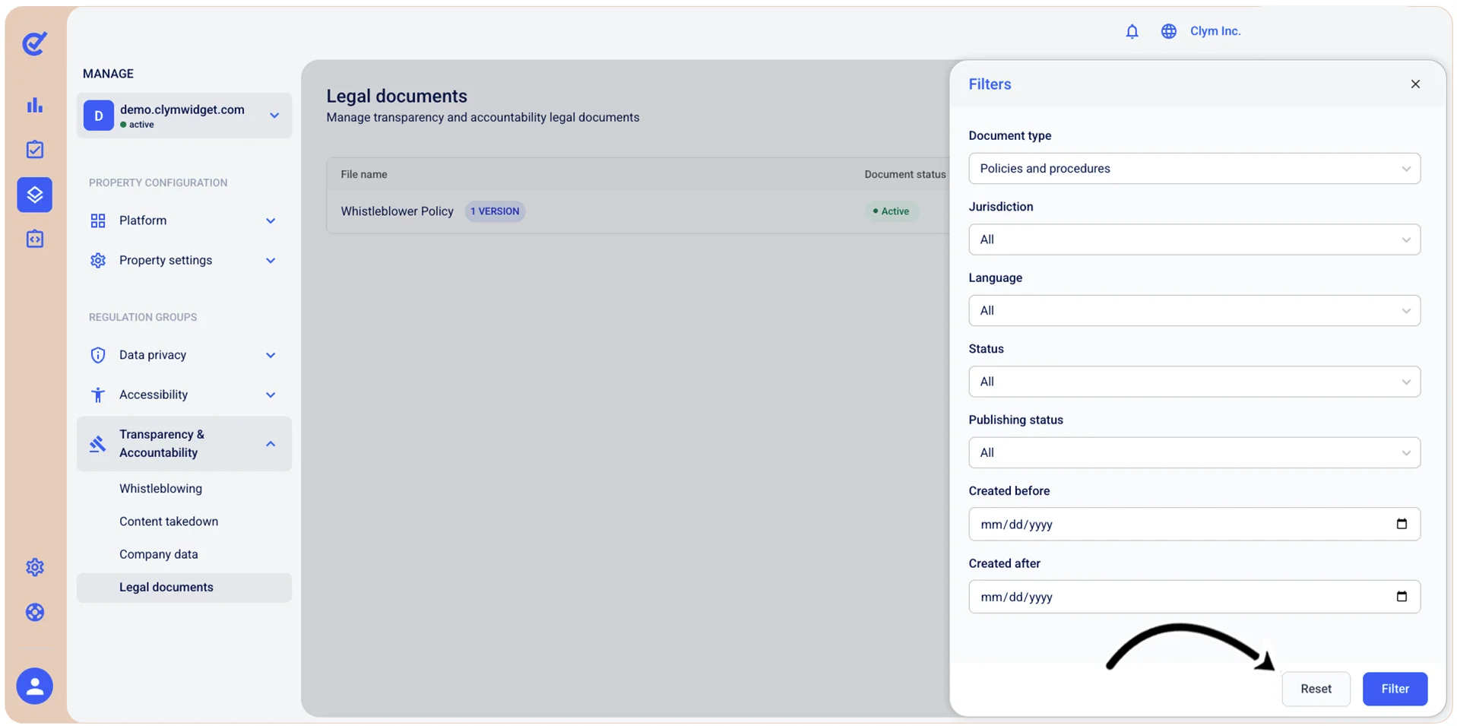Click the Platform grid icon

tap(98, 220)
